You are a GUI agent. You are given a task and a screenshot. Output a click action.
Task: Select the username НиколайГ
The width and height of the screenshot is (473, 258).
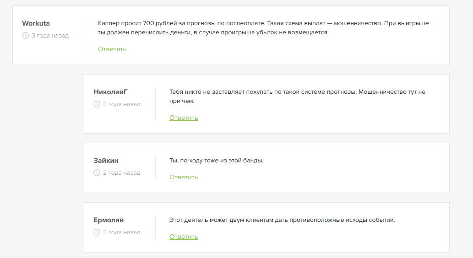110,92
